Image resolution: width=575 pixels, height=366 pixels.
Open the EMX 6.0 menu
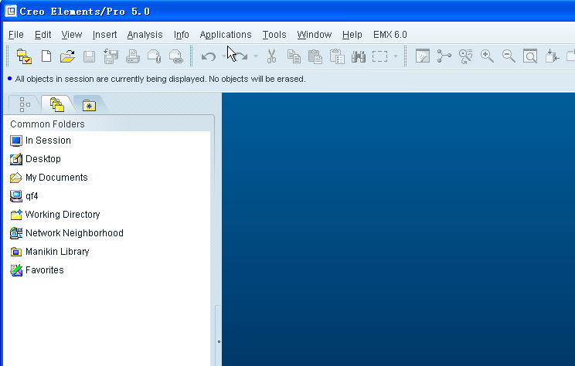[390, 35]
